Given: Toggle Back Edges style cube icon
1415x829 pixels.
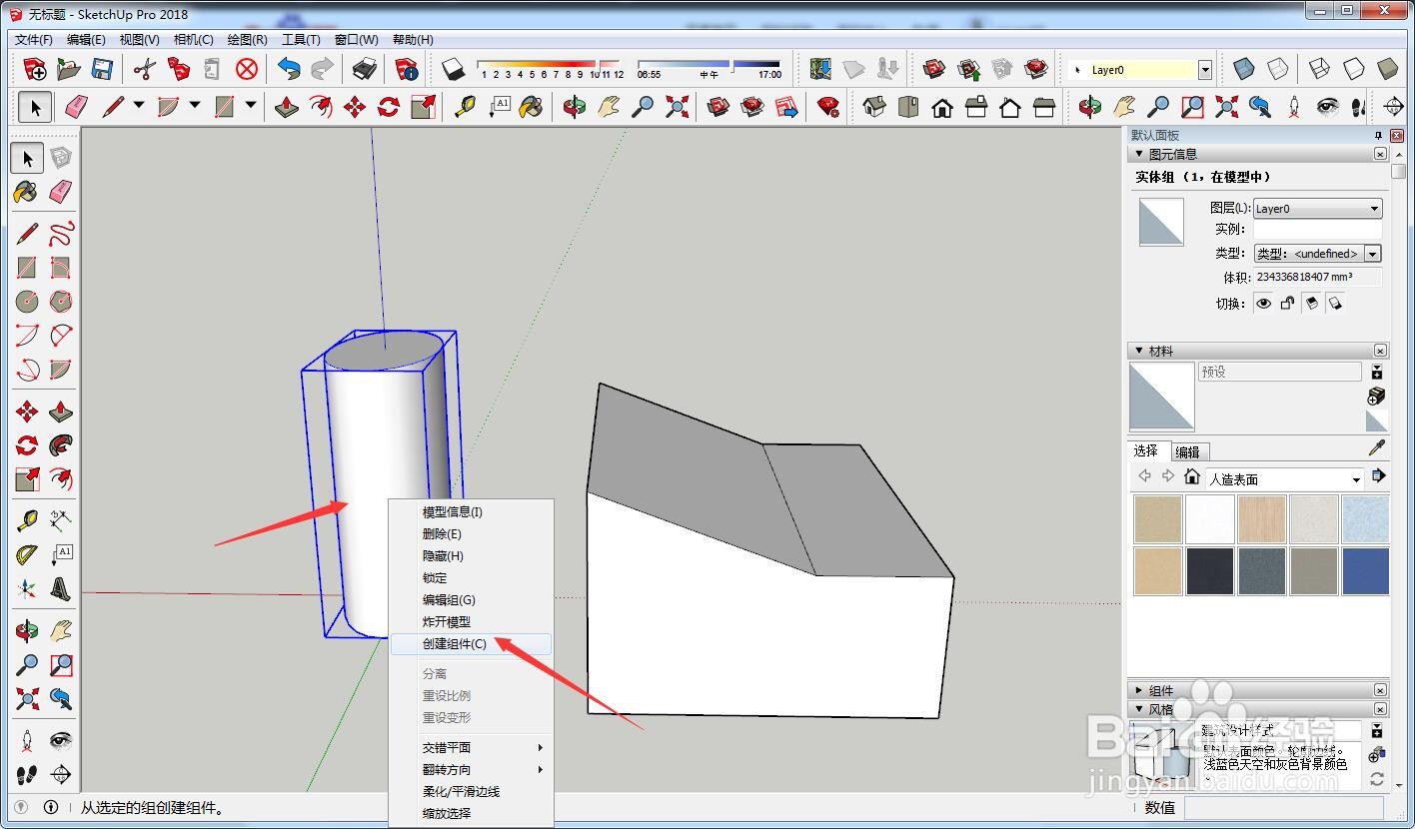Looking at the screenshot, I should [1277, 69].
